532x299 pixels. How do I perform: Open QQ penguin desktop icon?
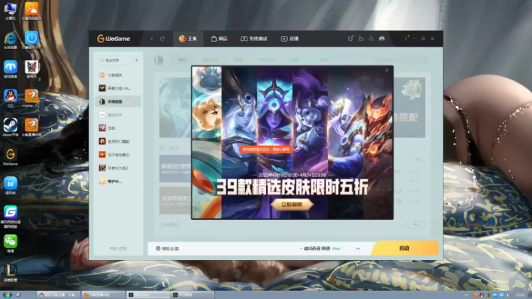coord(10,98)
